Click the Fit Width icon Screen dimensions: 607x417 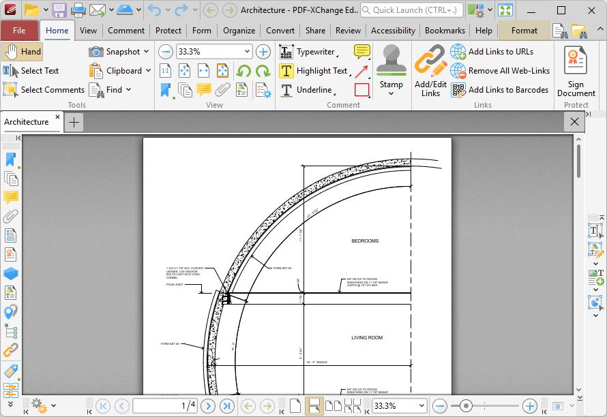pos(204,71)
